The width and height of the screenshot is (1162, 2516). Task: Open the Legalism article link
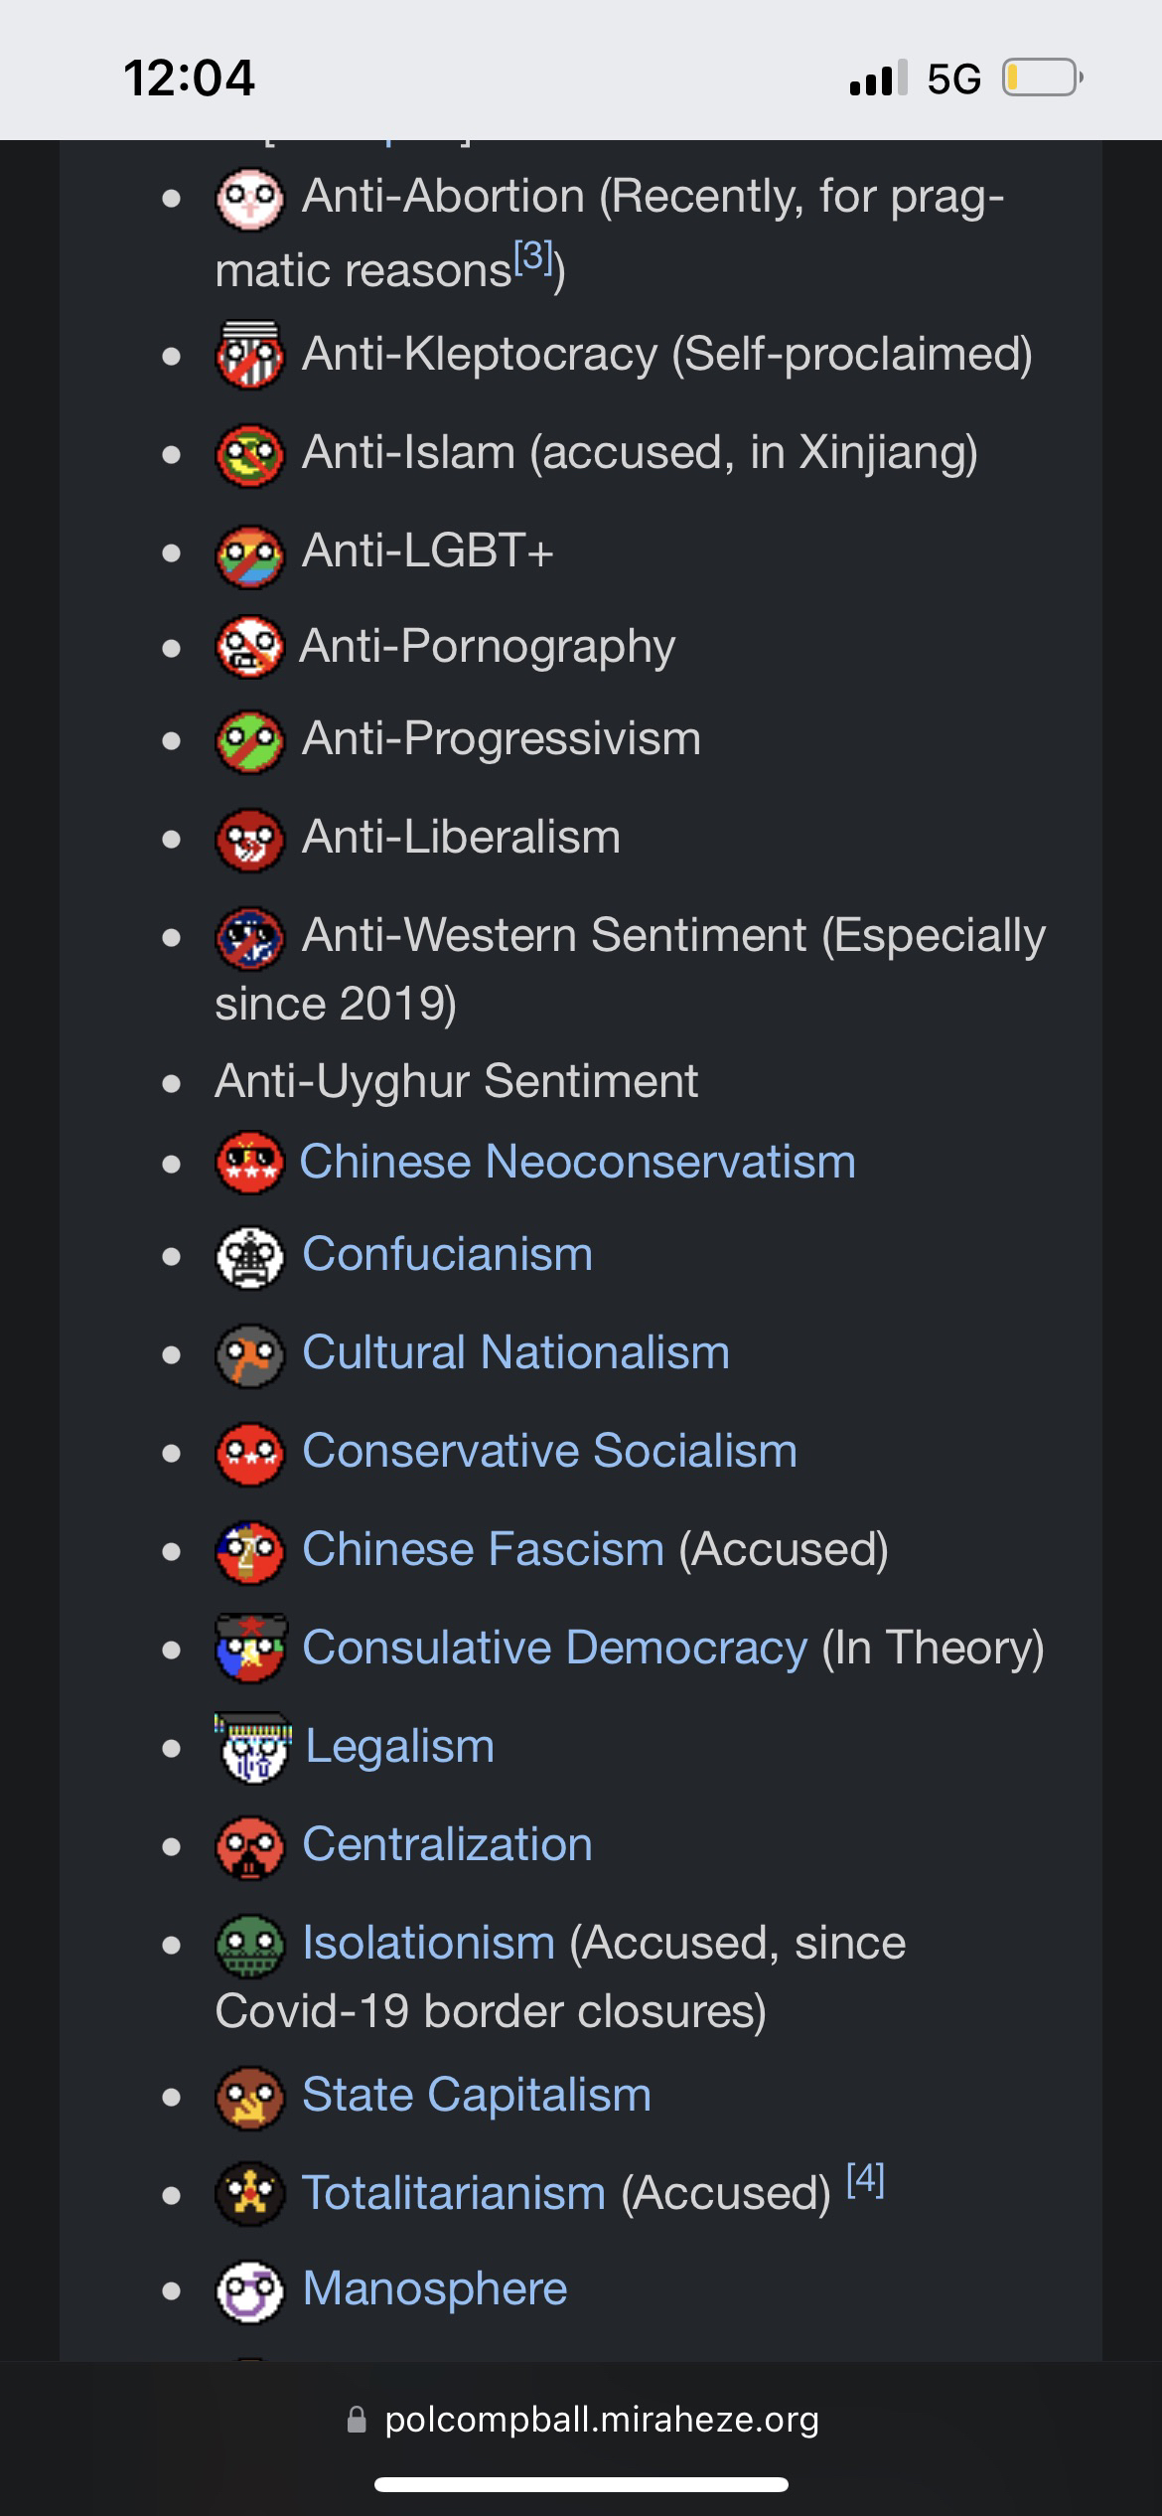[399, 1746]
